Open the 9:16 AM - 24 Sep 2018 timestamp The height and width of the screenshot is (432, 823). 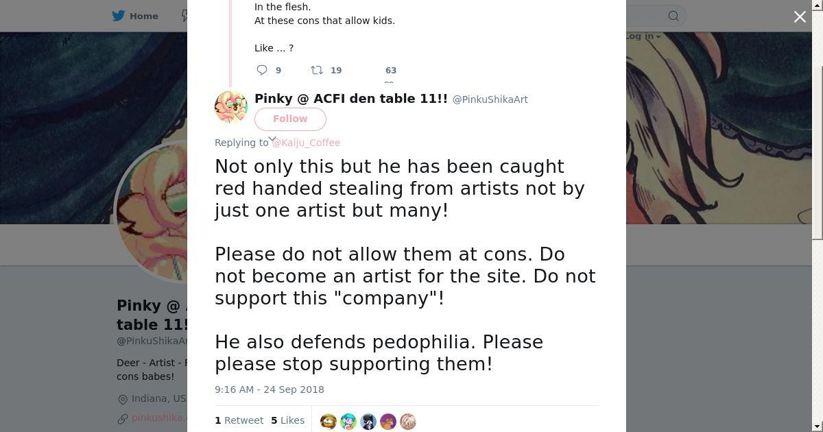click(270, 389)
